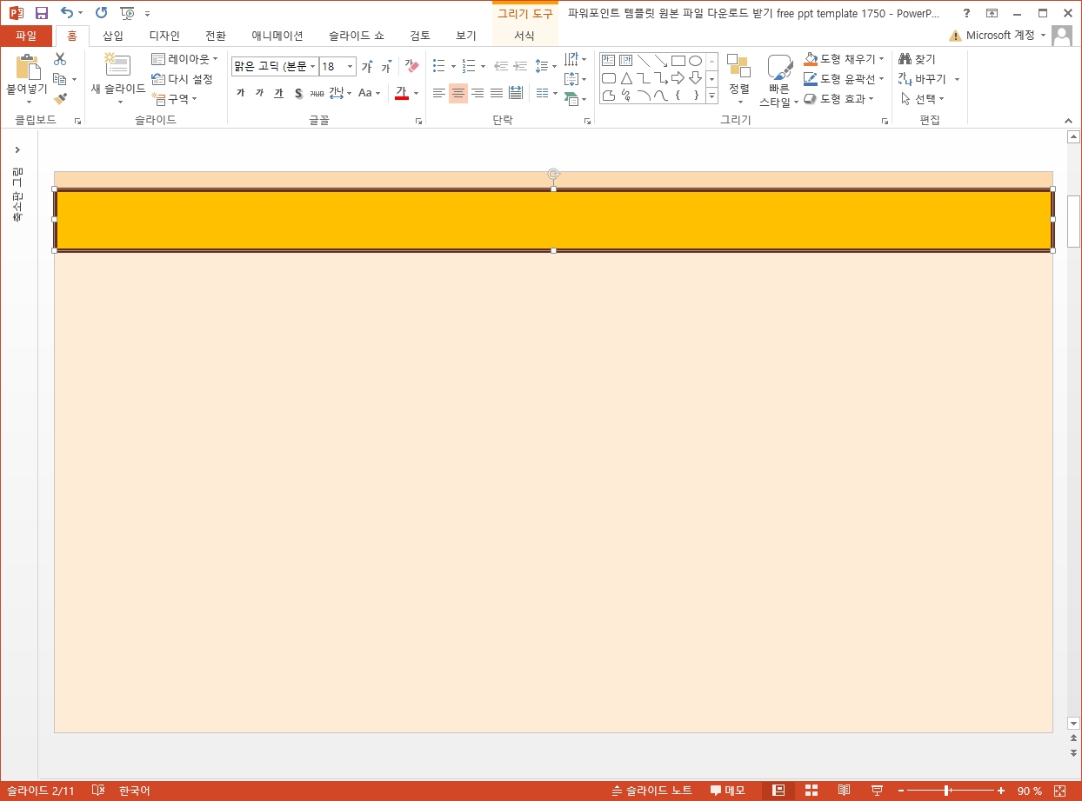1082x801 pixels.
Task: Toggle Underline formatting
Action: click(x=278, y=93)
